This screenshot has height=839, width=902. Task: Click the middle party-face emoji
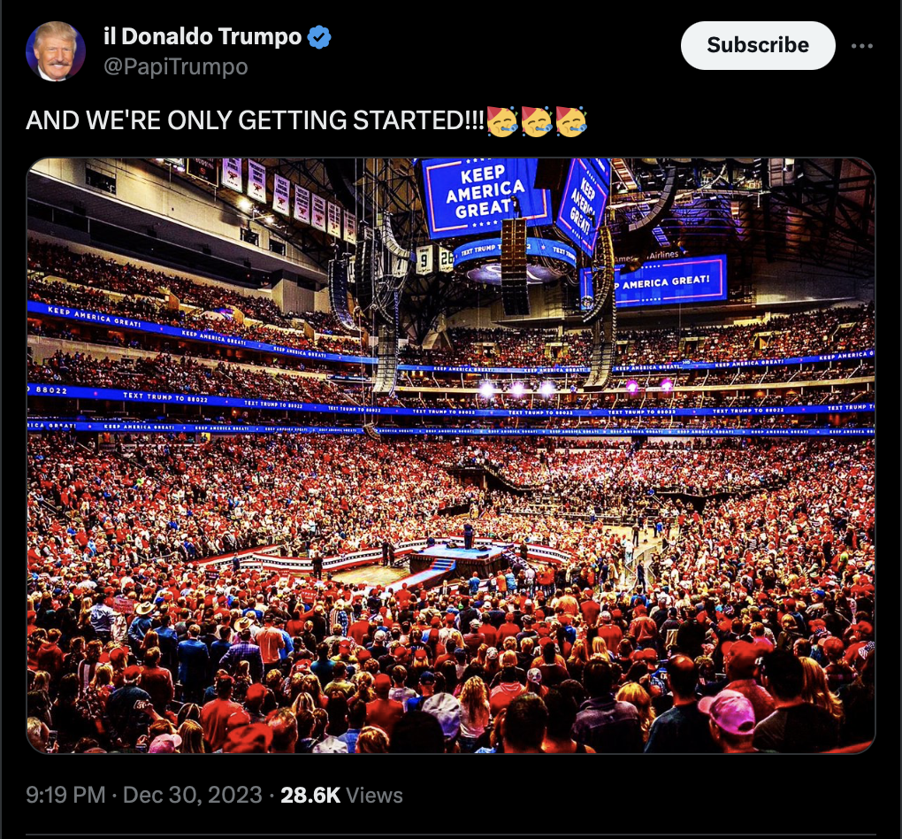click(x=537, y=121)
